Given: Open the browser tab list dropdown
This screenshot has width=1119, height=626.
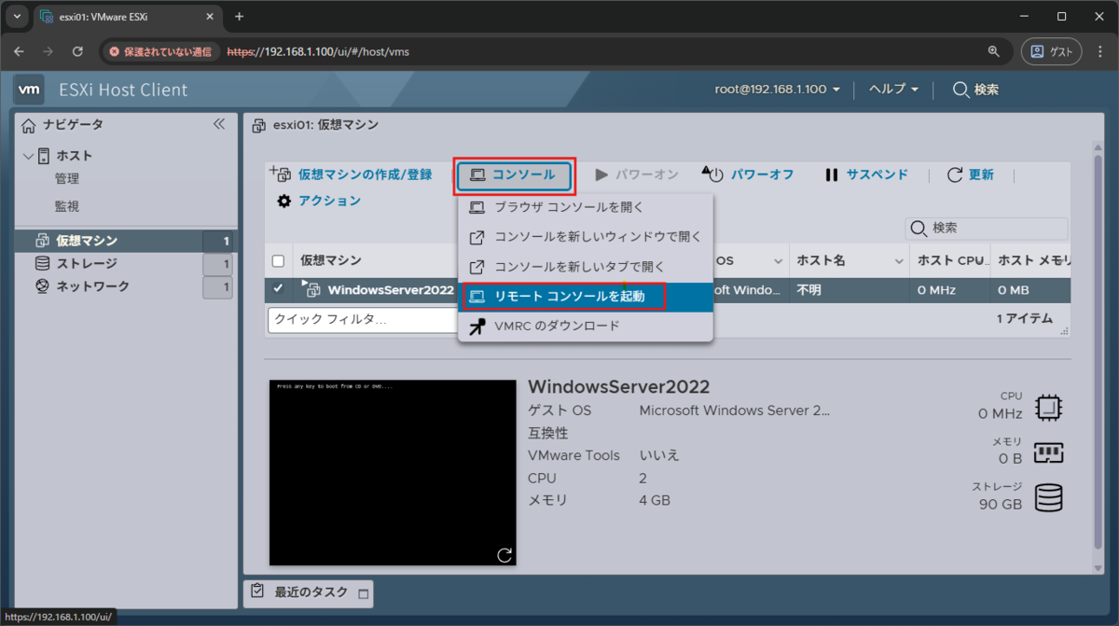Looking at the screenshot, I should (17, 17).
